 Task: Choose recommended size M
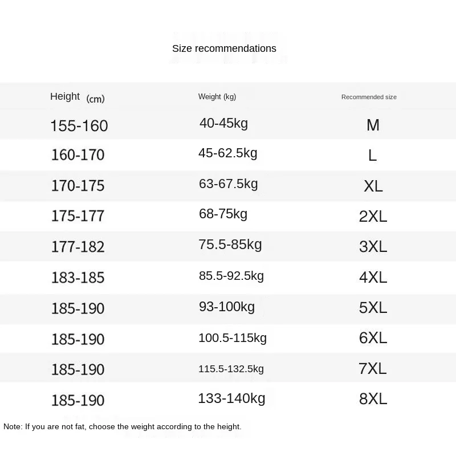click(373, 125)
